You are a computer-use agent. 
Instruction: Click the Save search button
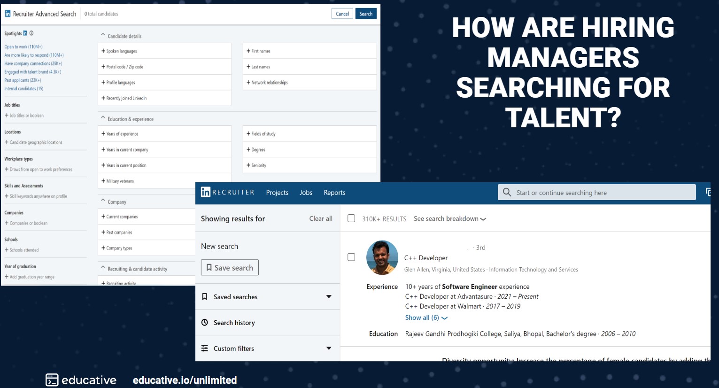click(x=230, y=267)
